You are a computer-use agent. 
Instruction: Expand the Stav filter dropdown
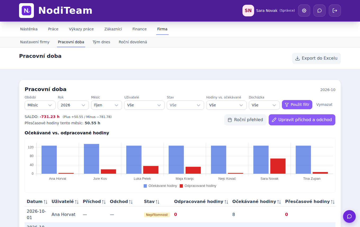click(x=185, y=105)
